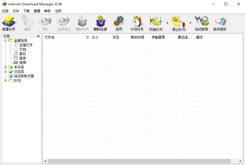The width and height of the screenshot is (245, 165).
Task: Expand the 未完成 tree node
Action: [x=6, y=67]
